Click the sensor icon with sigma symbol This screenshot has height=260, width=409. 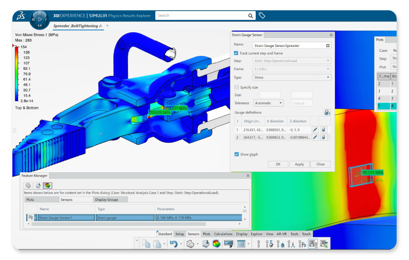[269, 244]
